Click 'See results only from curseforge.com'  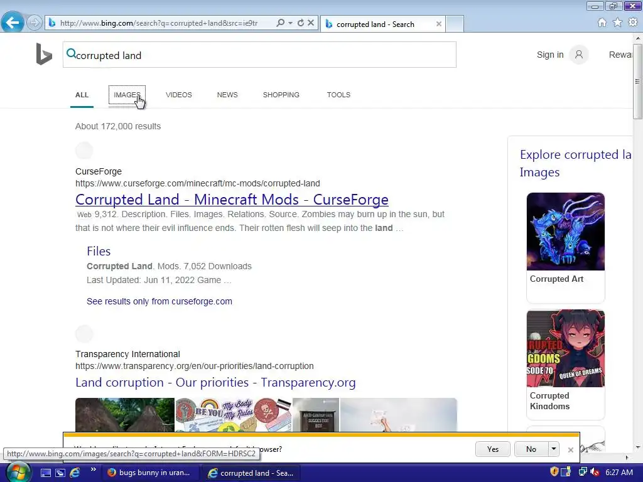(159, 301)
